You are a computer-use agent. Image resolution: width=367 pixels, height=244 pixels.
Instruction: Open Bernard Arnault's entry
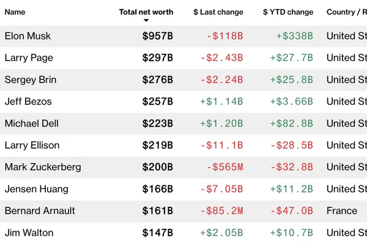click(x=40, y=211)
